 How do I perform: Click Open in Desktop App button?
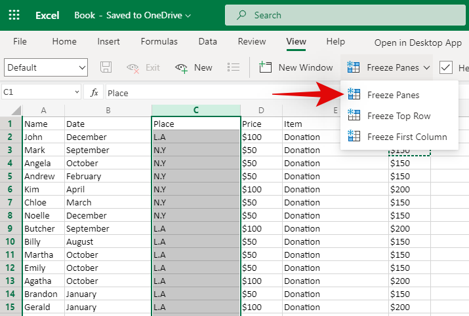[x=418, y=43]
